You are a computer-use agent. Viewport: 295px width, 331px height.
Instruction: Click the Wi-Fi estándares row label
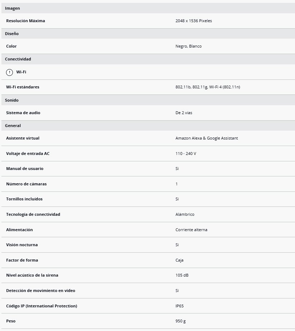tap(23, 87)
